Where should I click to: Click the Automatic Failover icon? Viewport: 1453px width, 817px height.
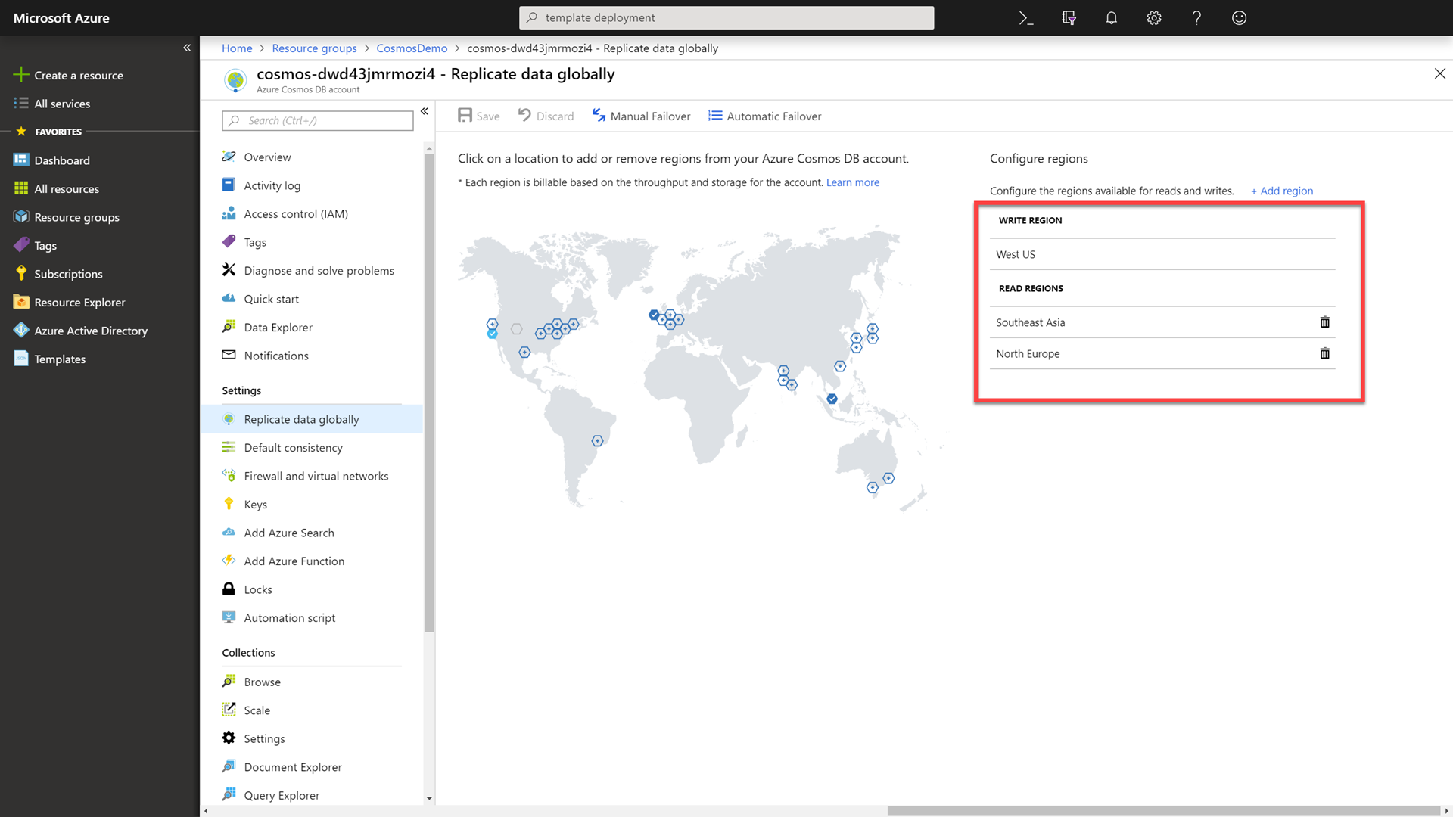pyautogui.click(x=715, y=116)
